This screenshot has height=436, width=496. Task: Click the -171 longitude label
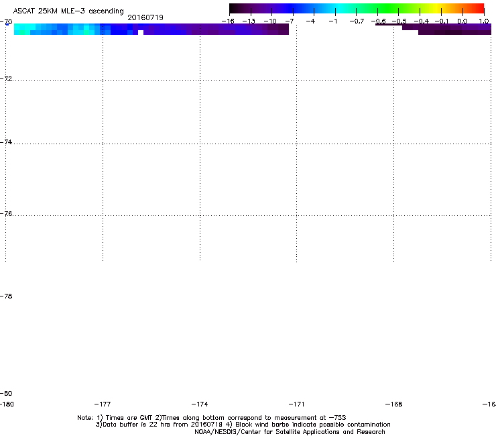point(296,404)
